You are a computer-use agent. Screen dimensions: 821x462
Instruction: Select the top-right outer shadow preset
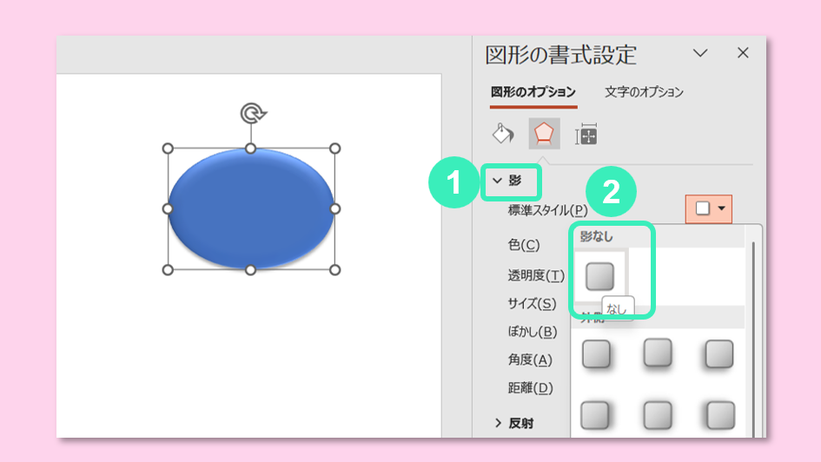click(x=719, y=353)
